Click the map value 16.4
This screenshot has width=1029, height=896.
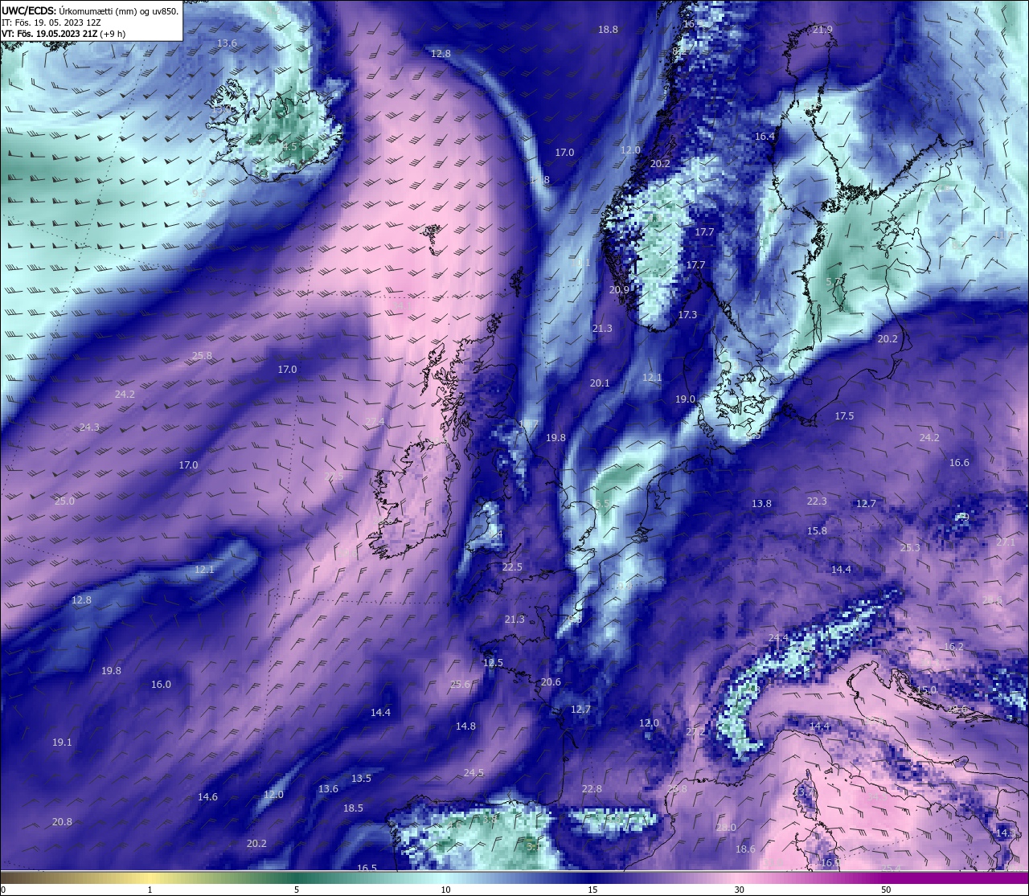coord(765,137)
